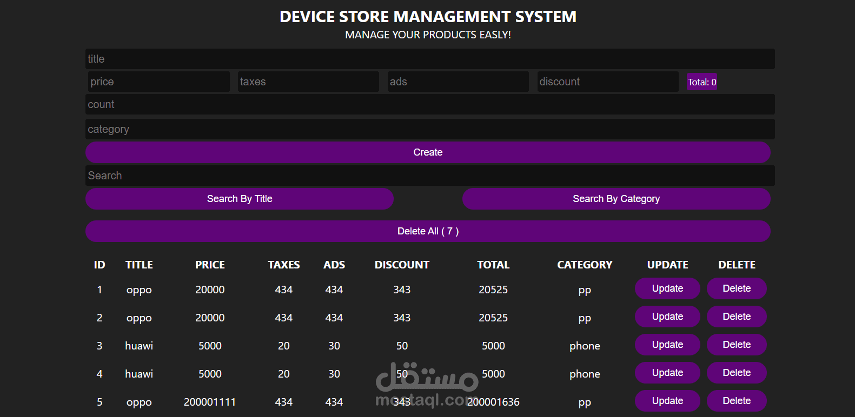Delete oppo product with ID 5

pyautogui.click(x=737, y=401)
